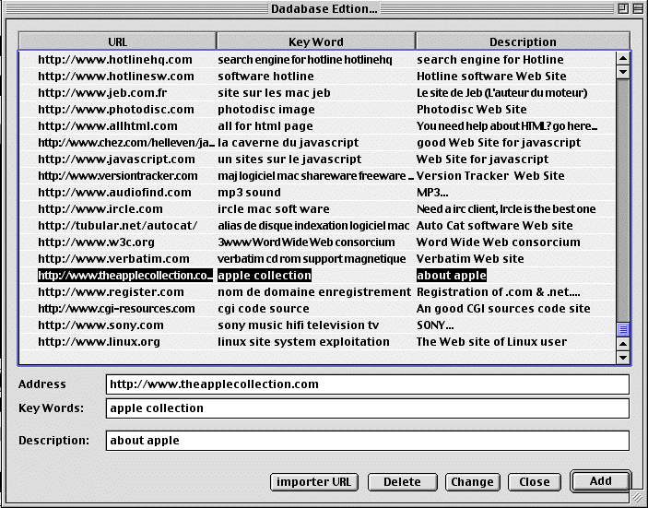Select the http://www.register.com row
Screen dimensions: 648x508
(317, 292)
